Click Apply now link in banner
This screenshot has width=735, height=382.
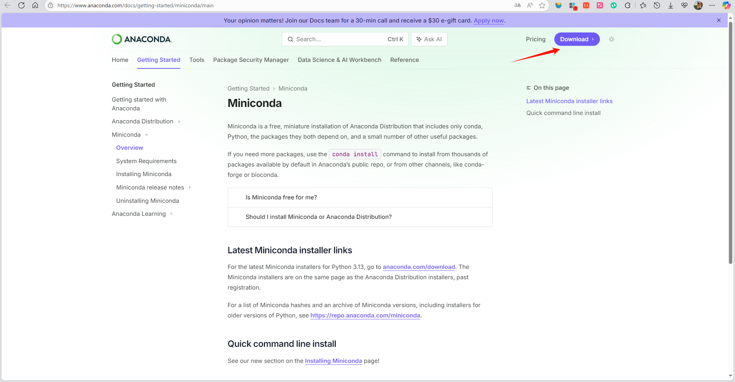pyautogui.click(x=489, y=21)
